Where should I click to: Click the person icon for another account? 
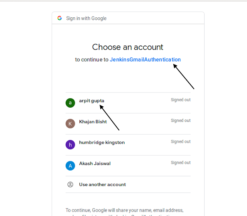tap(70, 184)
